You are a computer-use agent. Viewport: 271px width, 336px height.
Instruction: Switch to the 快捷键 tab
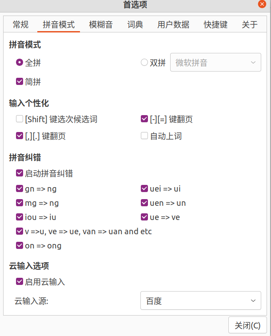tap(215, 24)
